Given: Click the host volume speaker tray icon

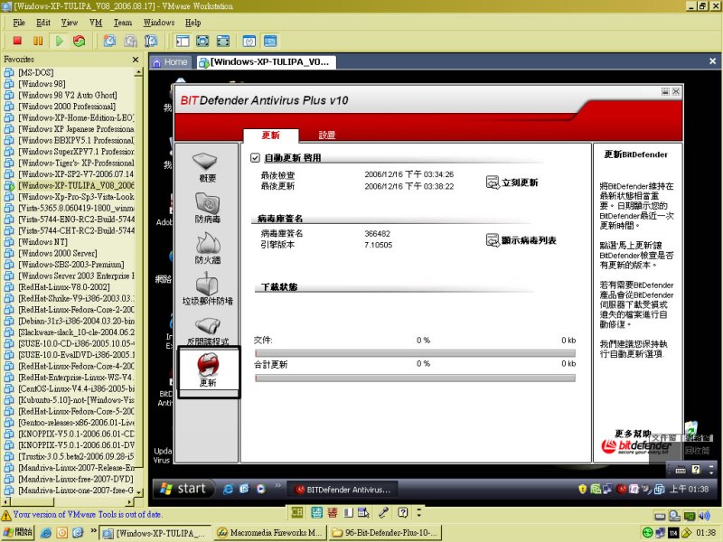Looking at the screenshot, I should point(704,516).
